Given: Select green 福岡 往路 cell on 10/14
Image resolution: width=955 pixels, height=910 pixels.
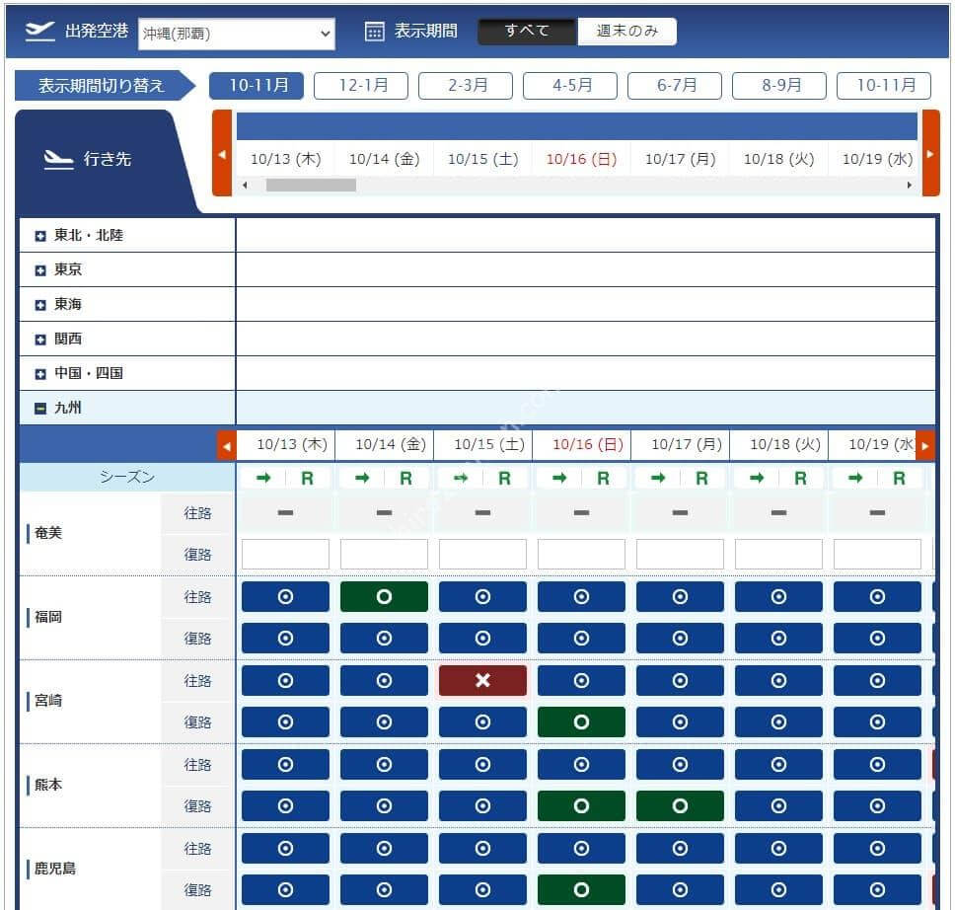Looking at the screenshot, I should [385, 597].
